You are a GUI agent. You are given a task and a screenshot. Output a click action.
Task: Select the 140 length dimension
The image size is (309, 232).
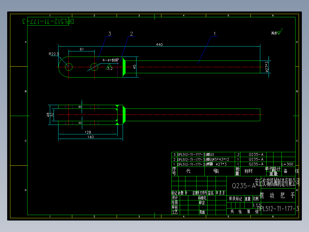pyautogui.click(x=91, y=137)
